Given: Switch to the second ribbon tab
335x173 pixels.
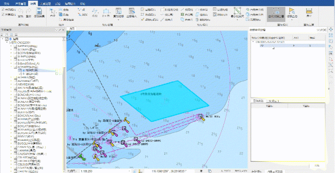Looking at the screenshot, I should pyautogui.click(x=21, y=4).
